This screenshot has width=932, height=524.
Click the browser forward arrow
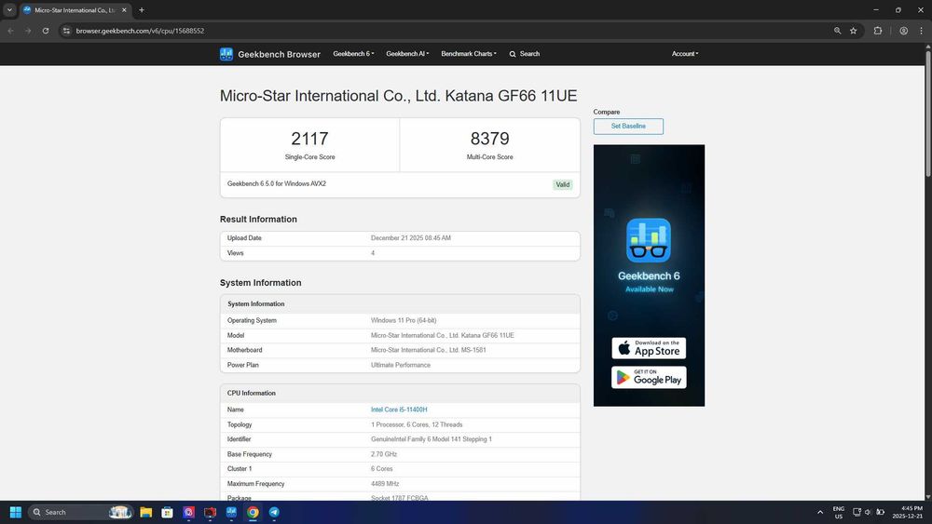[28, 31]
